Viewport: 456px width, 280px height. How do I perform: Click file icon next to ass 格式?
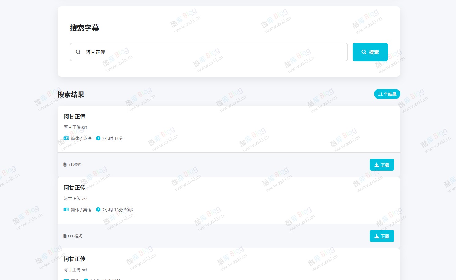click(65, 236)
